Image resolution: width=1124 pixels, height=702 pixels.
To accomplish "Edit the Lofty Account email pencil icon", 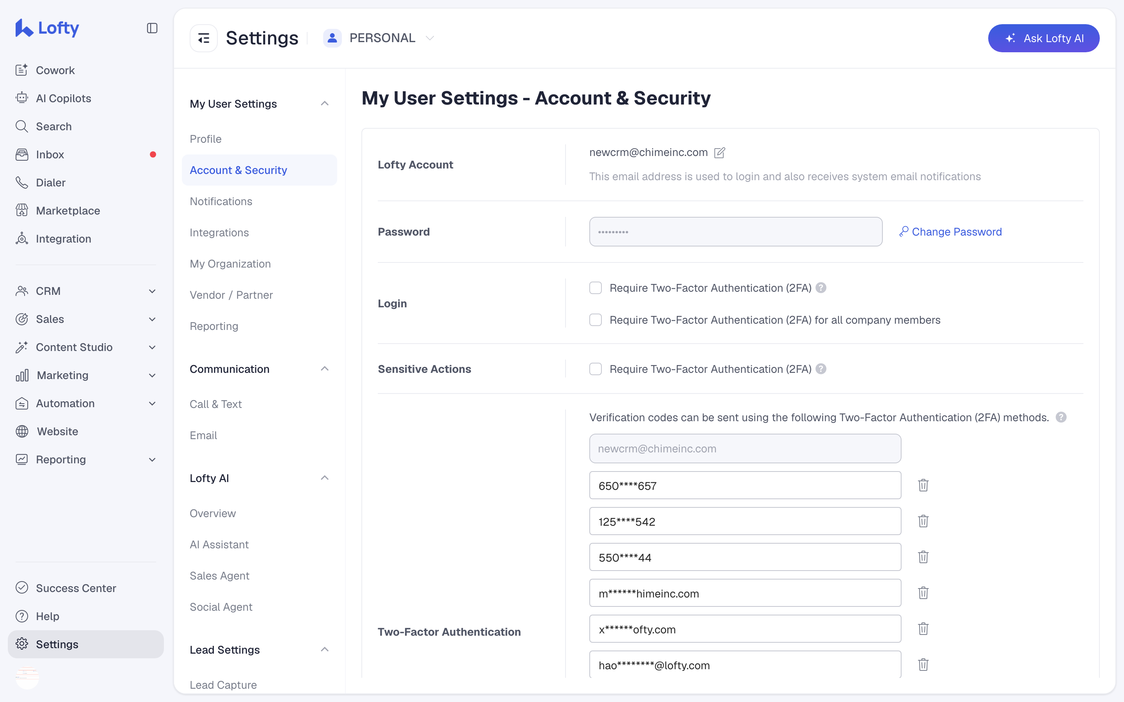I will pyautogui.click(x=719, y=152).
